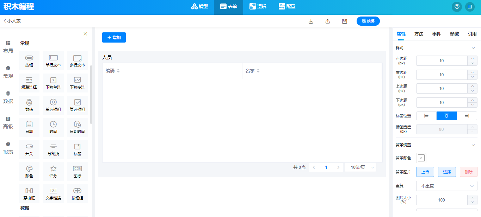Set label position to right alignment
Image resolution: width=481 pixels, height=217 pixels.
click(x=467, y=116)
